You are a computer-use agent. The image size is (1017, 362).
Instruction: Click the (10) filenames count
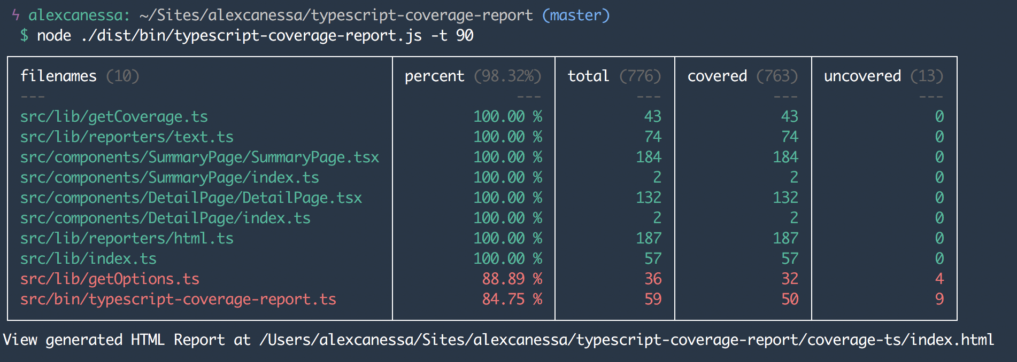pos(122,76)
